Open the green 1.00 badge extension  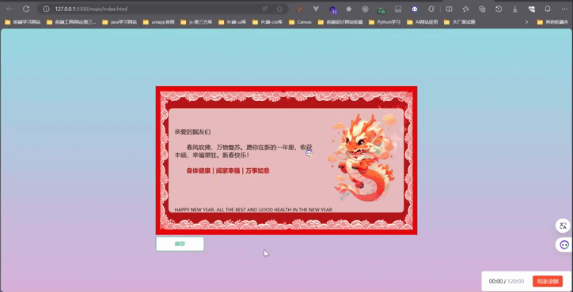[x=381, y=9]
